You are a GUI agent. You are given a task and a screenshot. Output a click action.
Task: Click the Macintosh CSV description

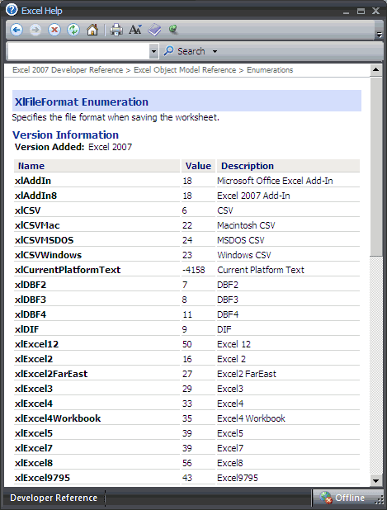tap(246, 225)
